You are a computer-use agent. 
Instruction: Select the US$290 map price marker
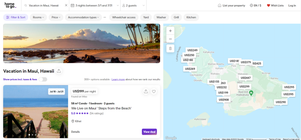click(x=281, y=102)
